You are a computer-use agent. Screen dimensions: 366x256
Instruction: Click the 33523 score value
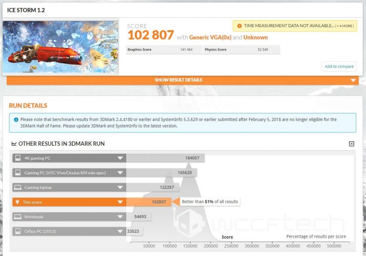(x=133, y=231)
